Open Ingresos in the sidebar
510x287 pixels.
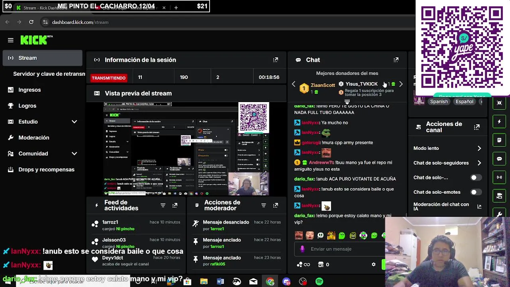(x=42, y=90)
